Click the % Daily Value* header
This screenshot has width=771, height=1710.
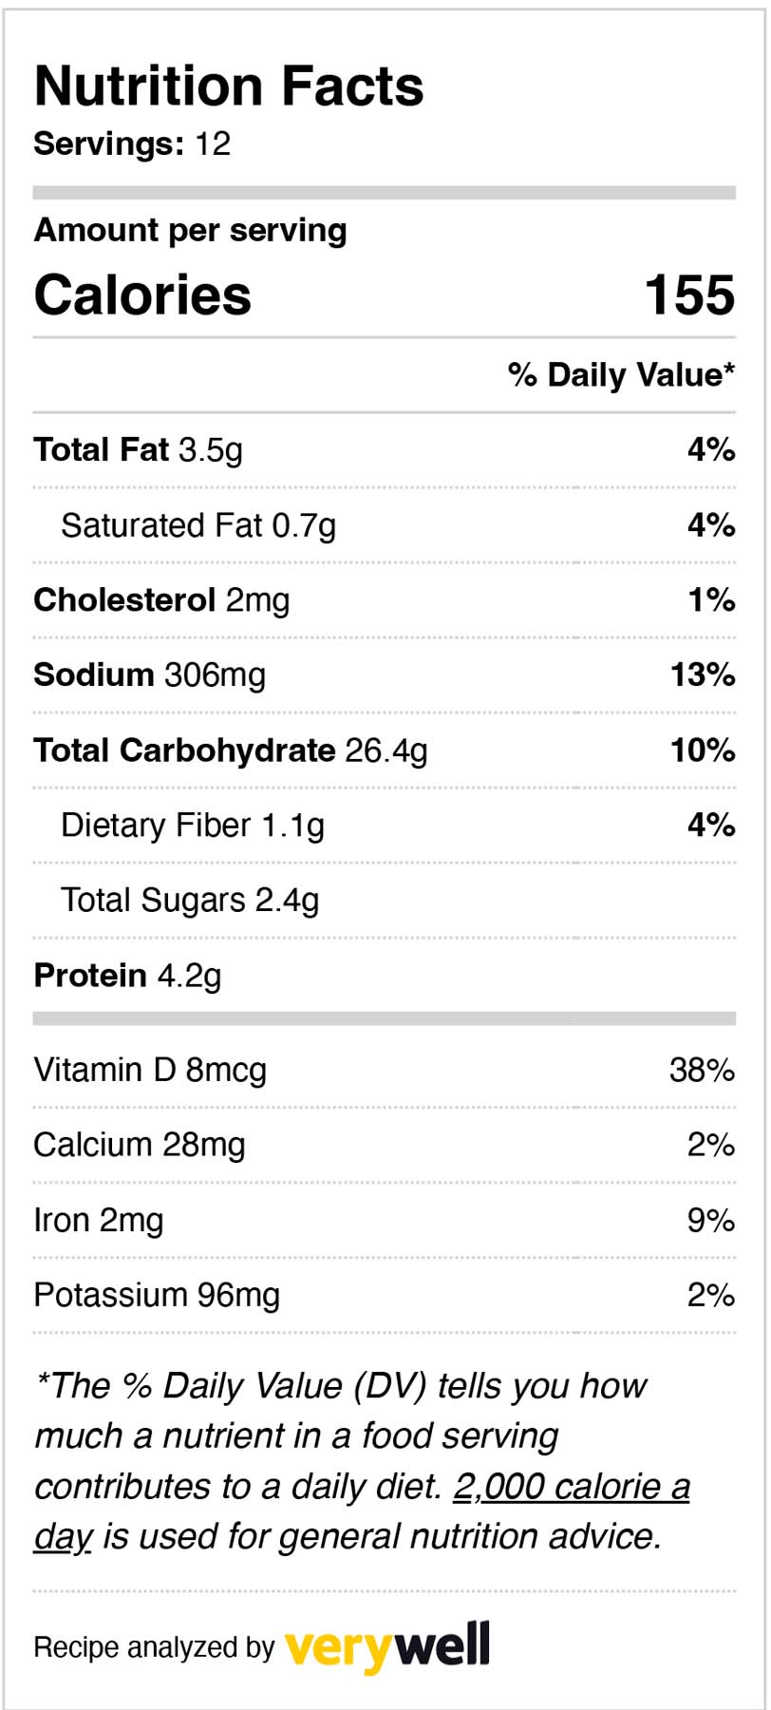pyautogui.click(x=621, y=374)
